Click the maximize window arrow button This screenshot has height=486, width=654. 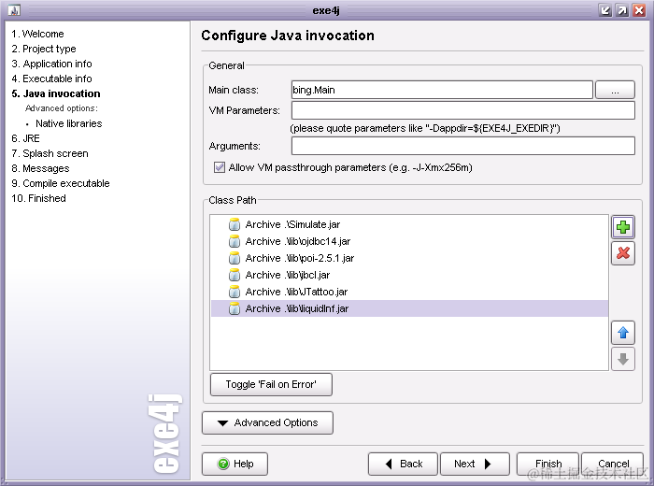point(622,10)
